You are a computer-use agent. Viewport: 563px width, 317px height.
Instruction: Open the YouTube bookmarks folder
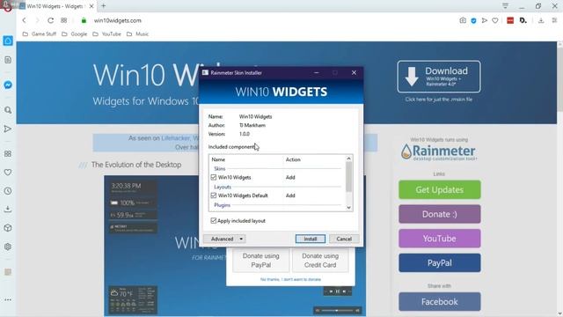tap(106, 33)
